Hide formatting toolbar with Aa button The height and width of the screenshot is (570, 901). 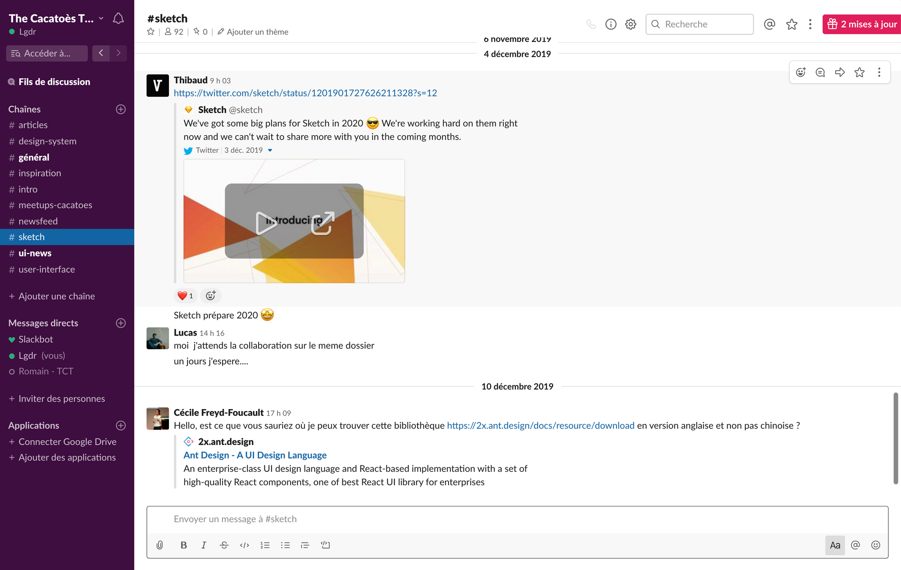[x=835, y=545]
